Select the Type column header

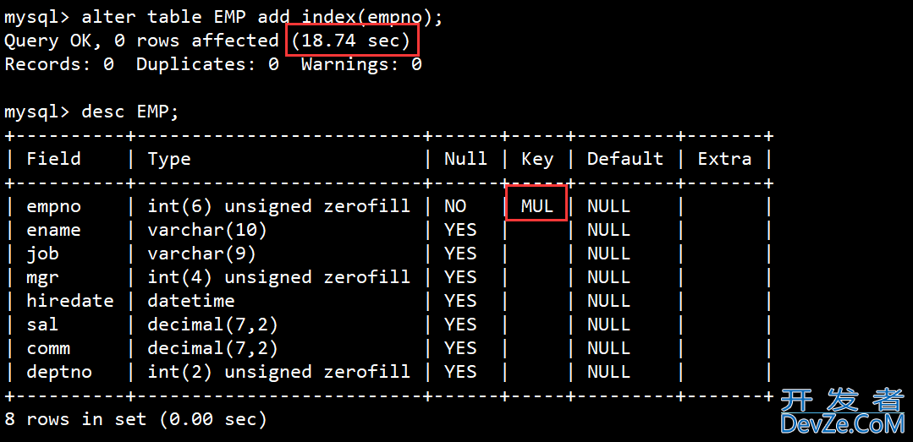click(169, 160)
